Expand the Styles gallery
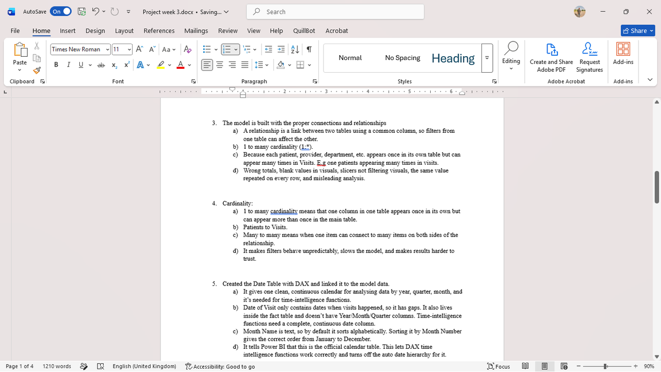This screenshot has width=661, height=372. pyautogui.click(x=486, y=57)
